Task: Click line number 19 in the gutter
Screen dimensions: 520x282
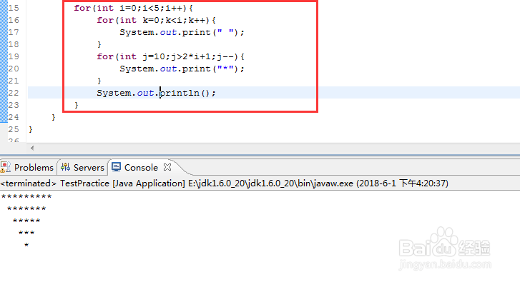Action: coord(14,56)
